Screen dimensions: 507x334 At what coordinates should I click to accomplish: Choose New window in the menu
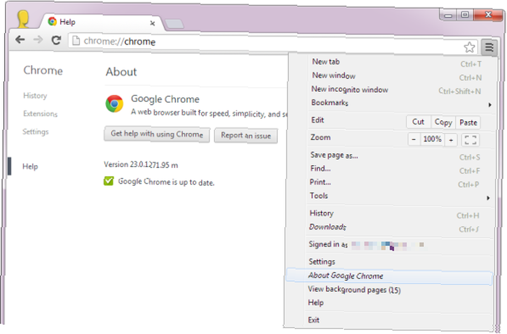401,76
